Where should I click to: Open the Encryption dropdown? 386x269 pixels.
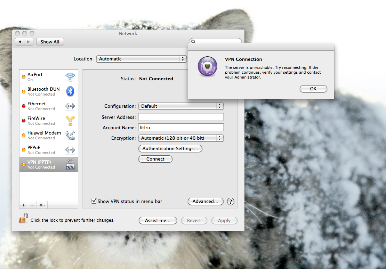point(181,138)
